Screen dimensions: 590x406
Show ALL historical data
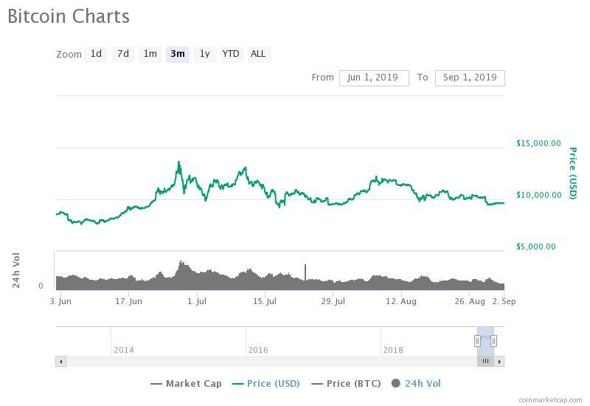(258, 54)
